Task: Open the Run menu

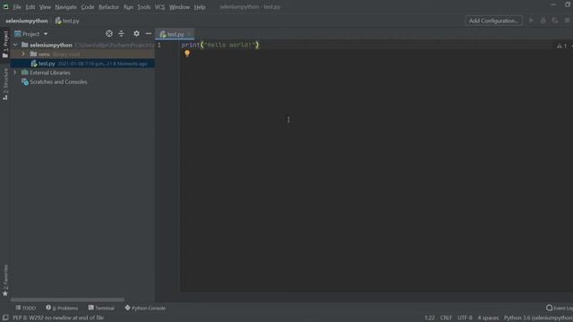Action: point(128,7)
